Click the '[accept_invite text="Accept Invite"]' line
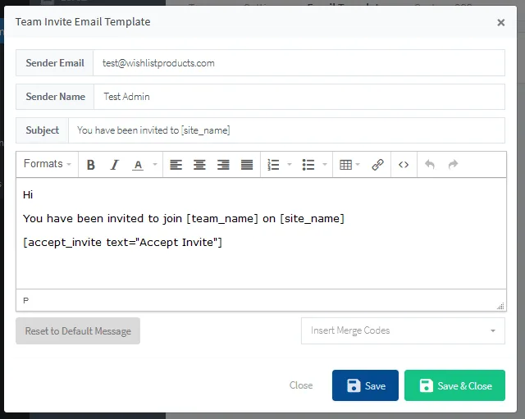The height and width of the screenshot is (419, 525). click(x=122, y=242)
